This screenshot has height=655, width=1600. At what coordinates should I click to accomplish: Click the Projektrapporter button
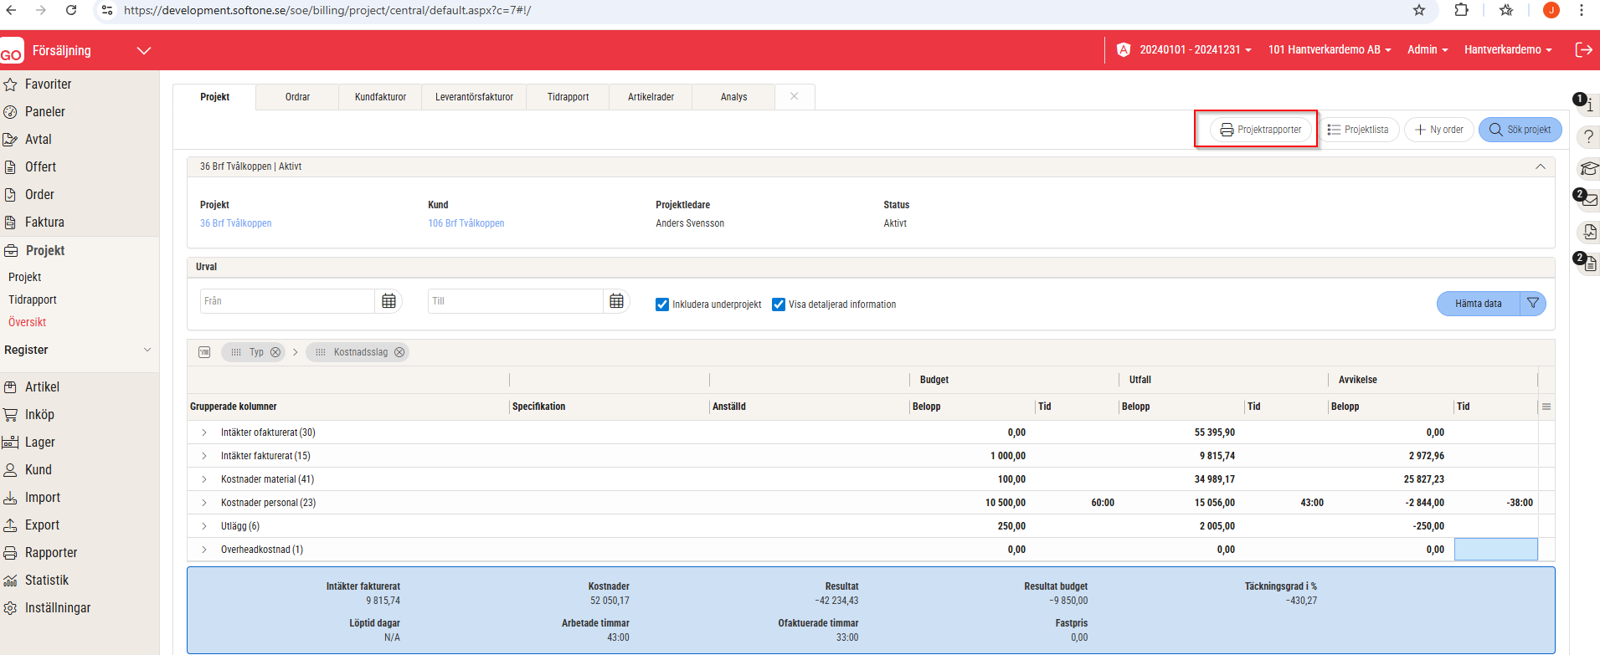1261,130
